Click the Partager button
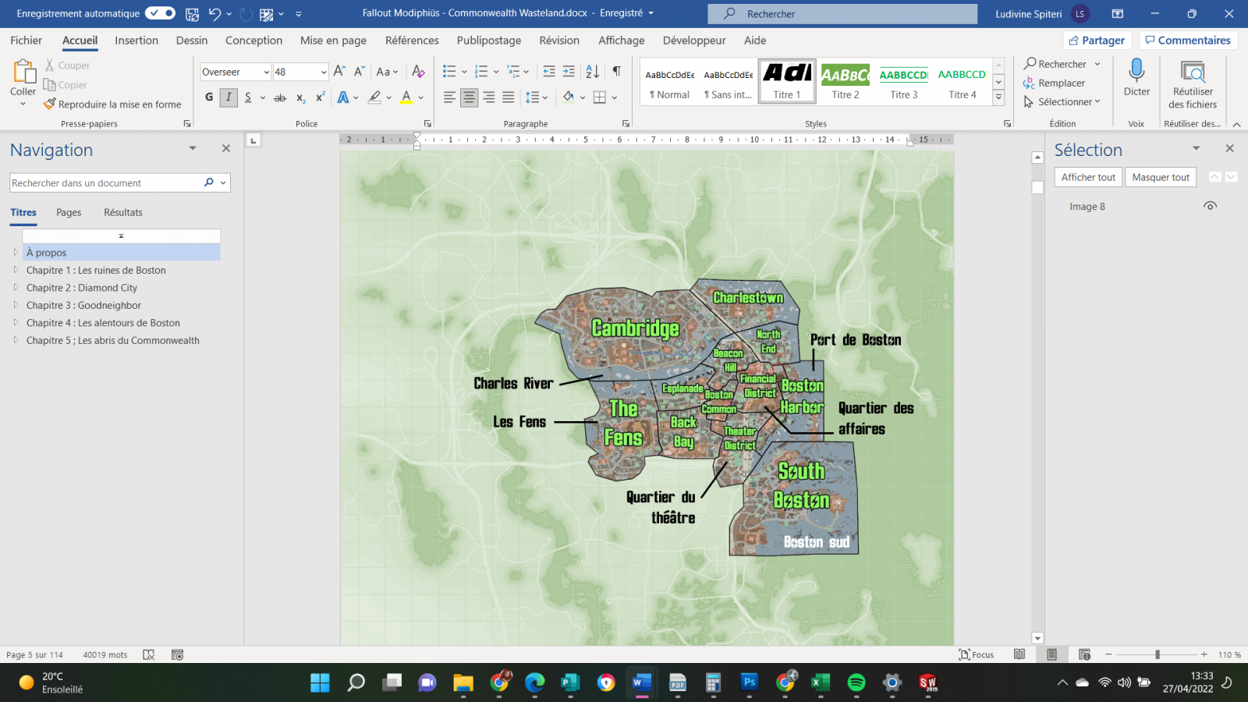 (1097, 41)
